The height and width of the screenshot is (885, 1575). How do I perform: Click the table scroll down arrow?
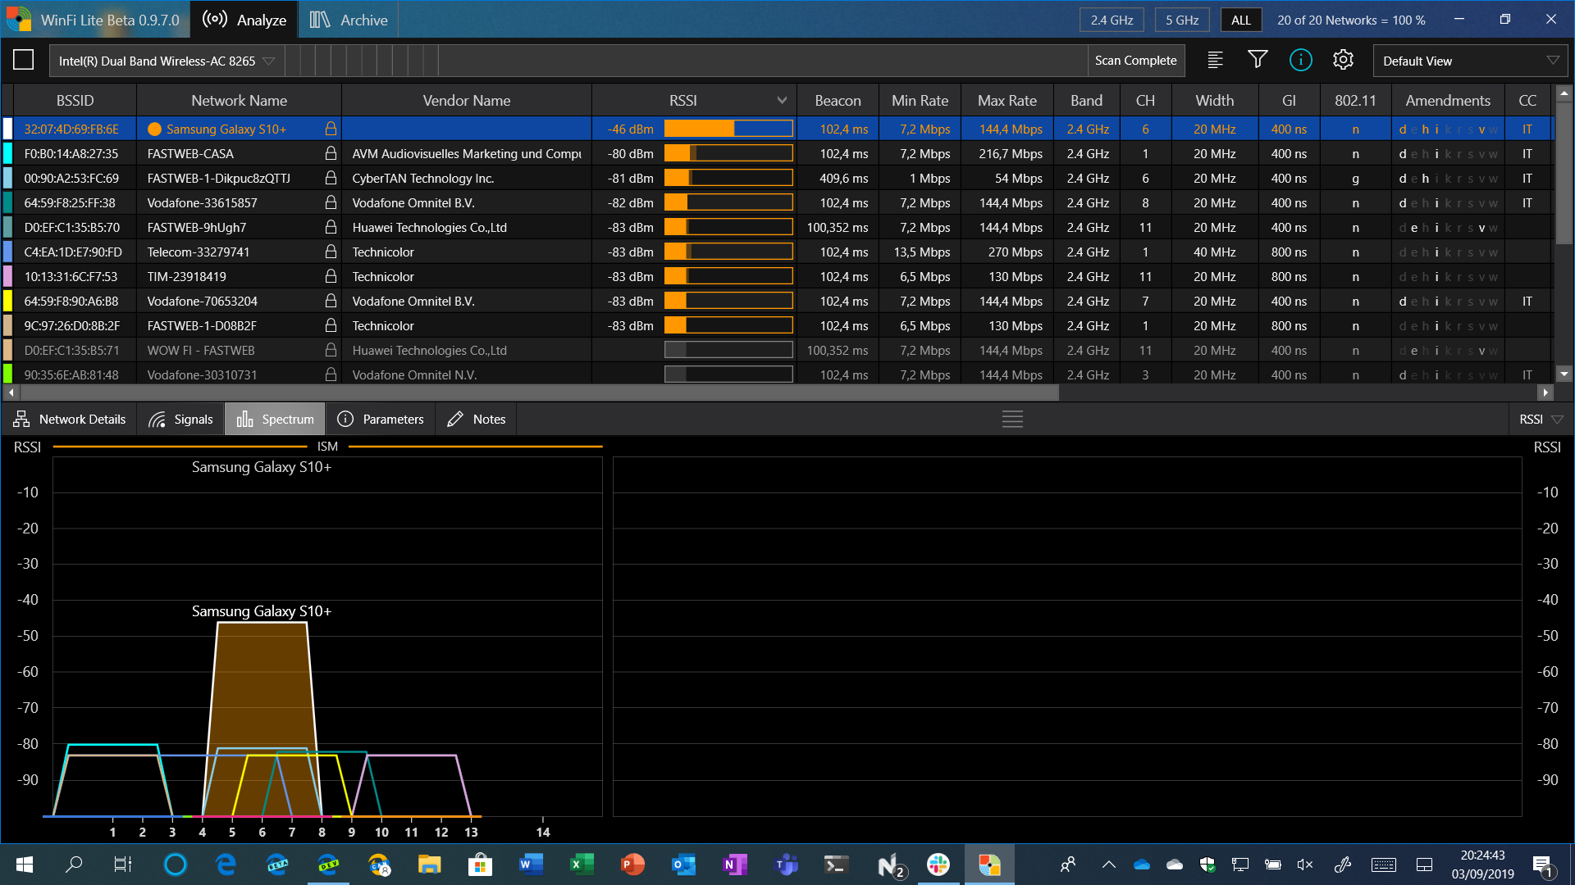(1564, 374)
